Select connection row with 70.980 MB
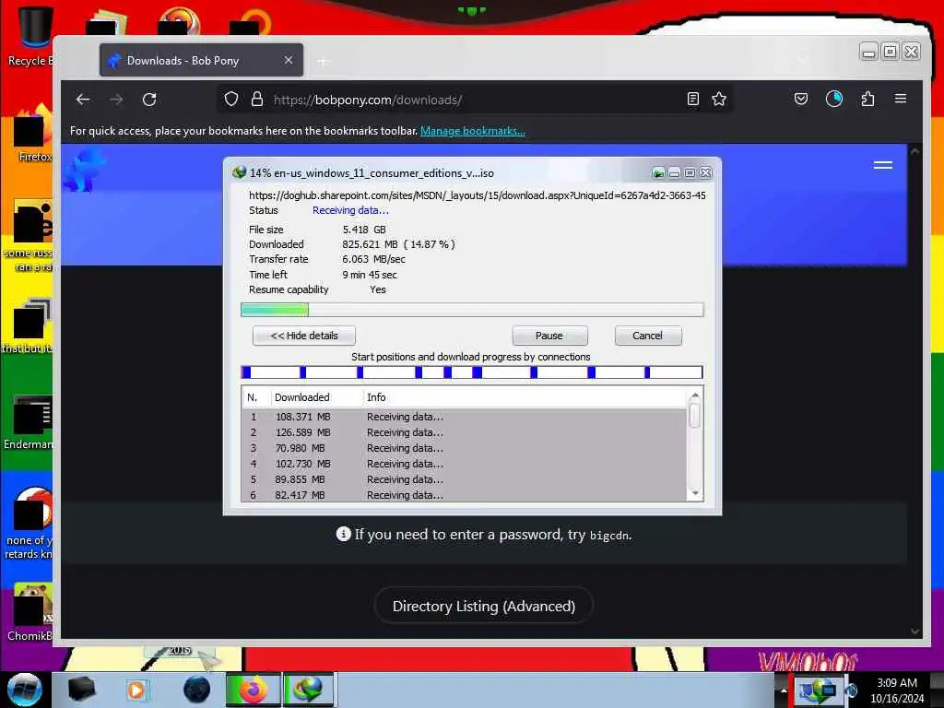 click(464, 448)
